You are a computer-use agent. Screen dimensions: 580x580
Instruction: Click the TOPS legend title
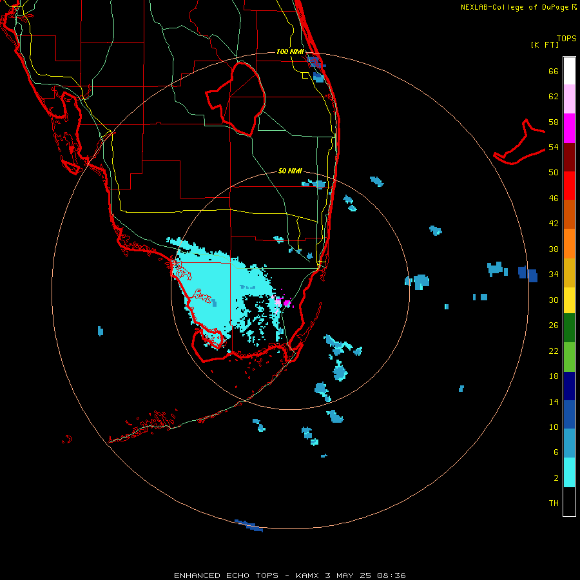click(566, 38)
